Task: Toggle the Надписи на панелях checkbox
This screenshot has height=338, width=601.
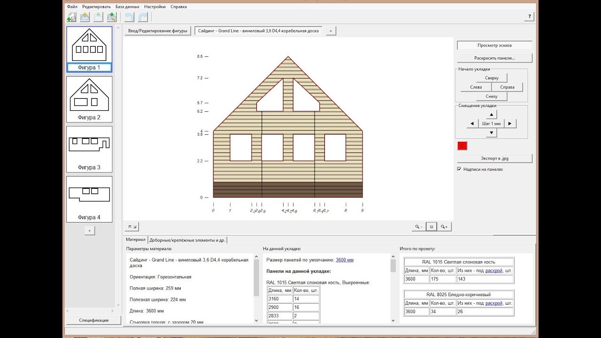Action: point(459,169)
